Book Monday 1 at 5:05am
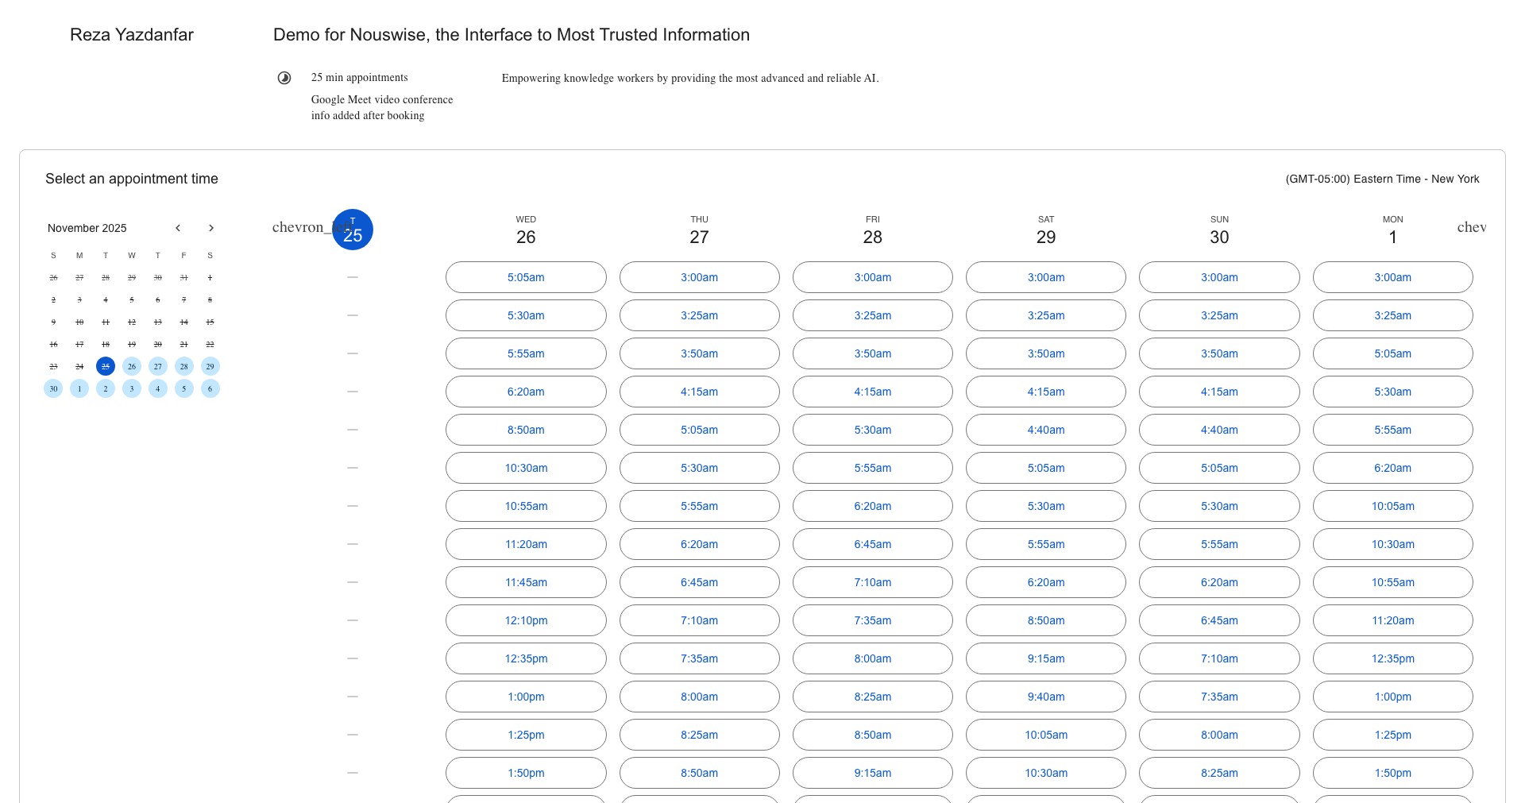 pos(1393,353)
